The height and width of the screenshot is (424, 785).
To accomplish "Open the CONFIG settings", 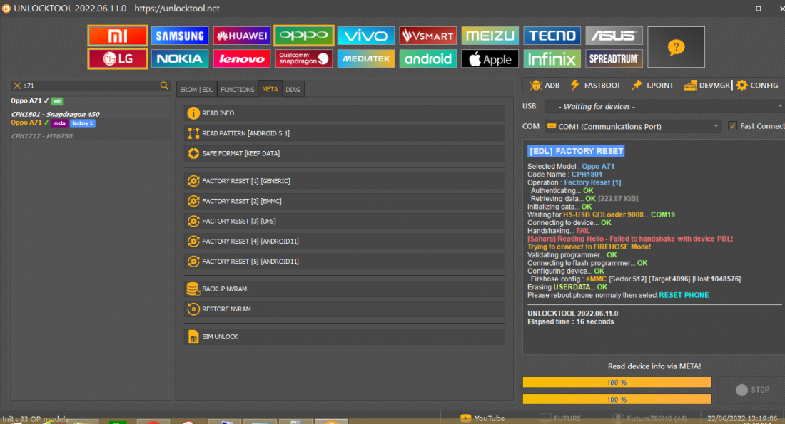I will tap(757, 86).
